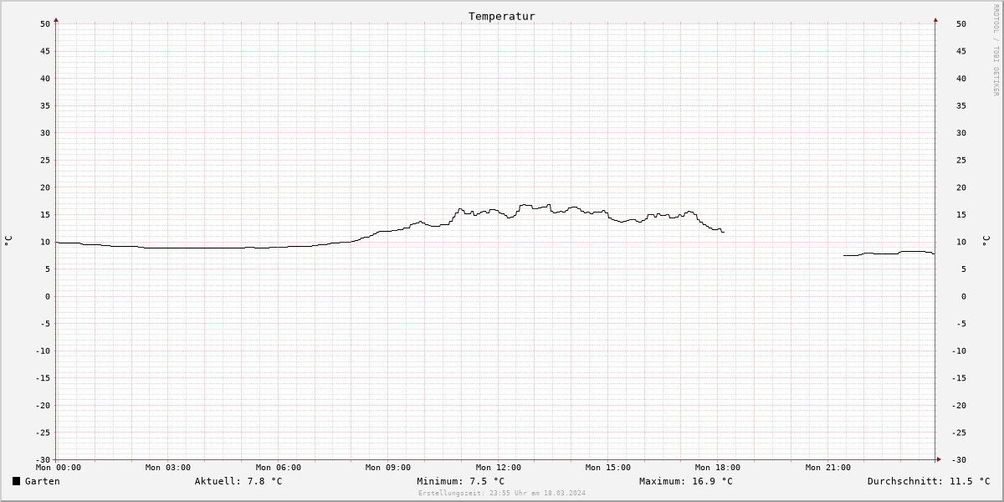Screen dimensions: 1004x502
Task: Select the Maximum: 16.9 °C value
Action: point(686,481)
